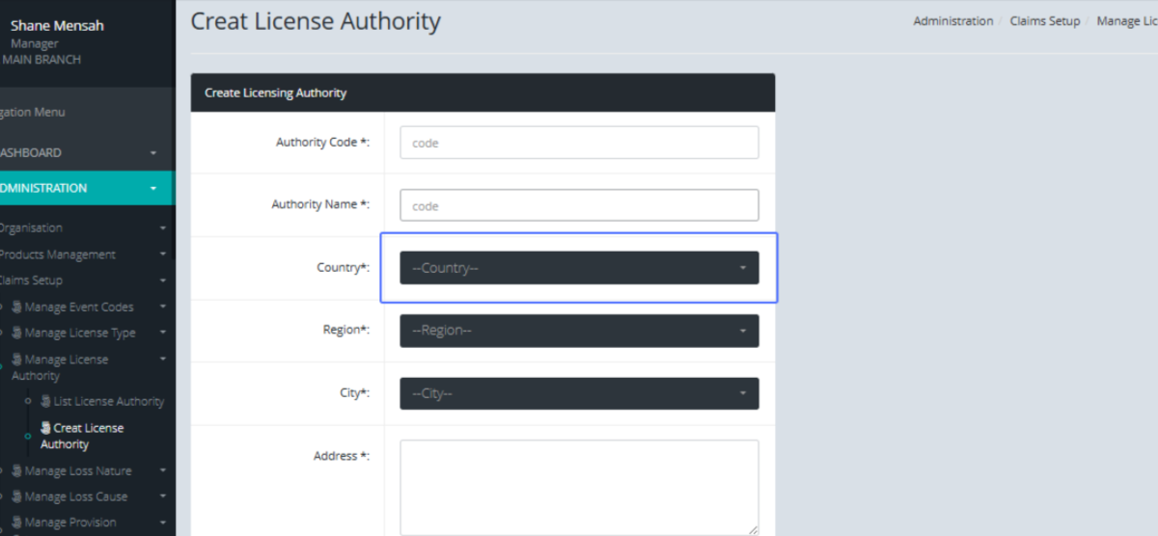Open the City dropdown
1158x536 pixels.
tap(579, 393)
